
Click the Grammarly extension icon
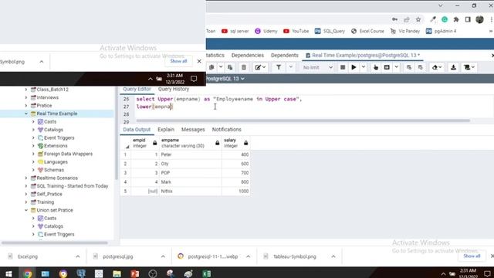click(x=445, y=19)
